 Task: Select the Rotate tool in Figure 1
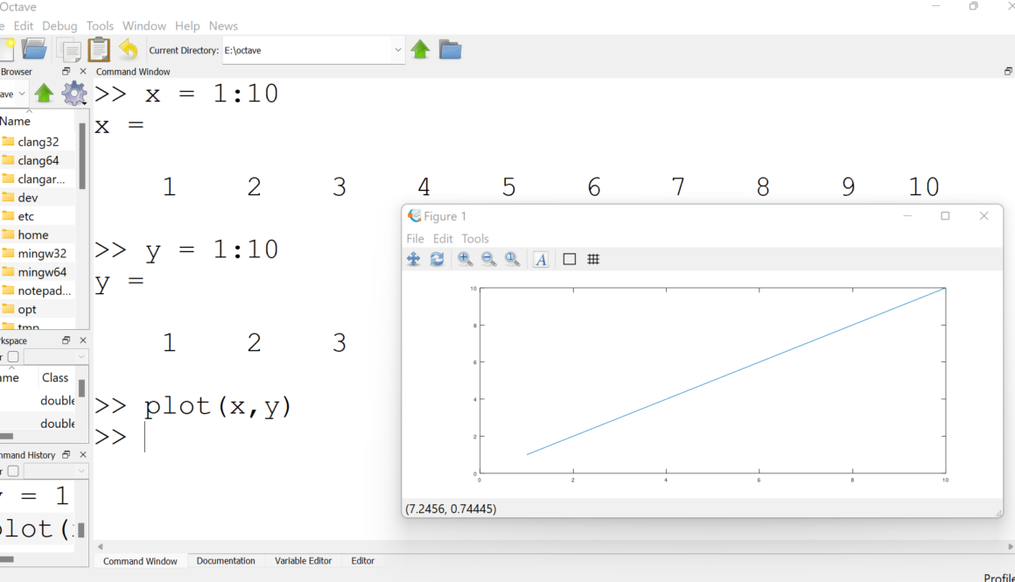[437, 260]
